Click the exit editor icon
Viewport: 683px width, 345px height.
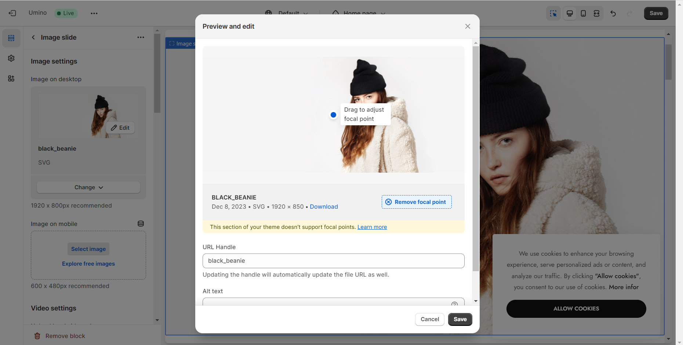coord(12,13)
